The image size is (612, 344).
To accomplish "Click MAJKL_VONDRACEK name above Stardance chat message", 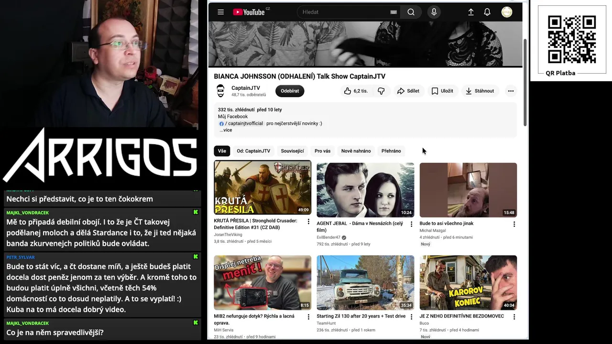I will [x=28, y=213].
